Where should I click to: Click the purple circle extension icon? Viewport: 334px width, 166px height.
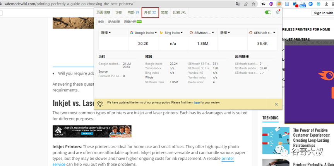pos(271,4)
